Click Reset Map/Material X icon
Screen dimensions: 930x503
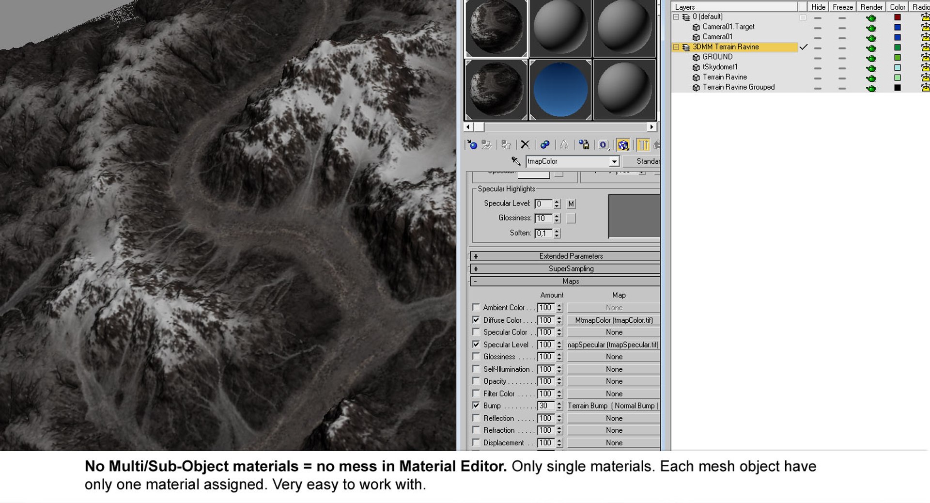[x=525, y=144]
